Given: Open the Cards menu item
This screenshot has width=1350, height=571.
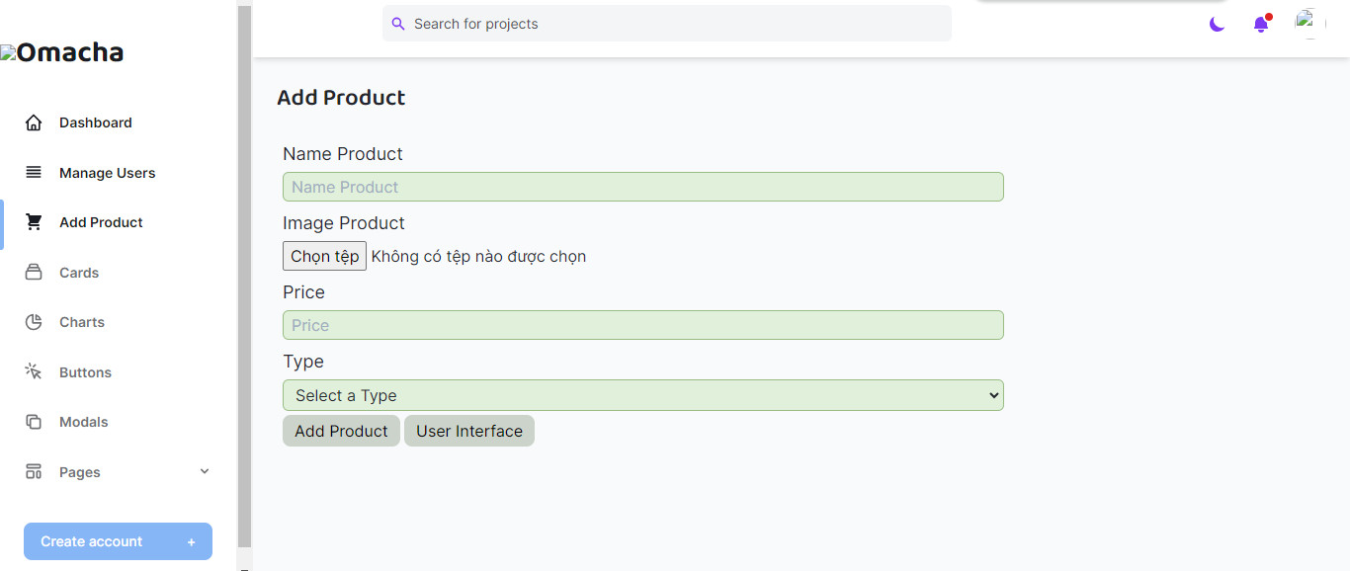Looking at the screenshot, I should [79, 273].
